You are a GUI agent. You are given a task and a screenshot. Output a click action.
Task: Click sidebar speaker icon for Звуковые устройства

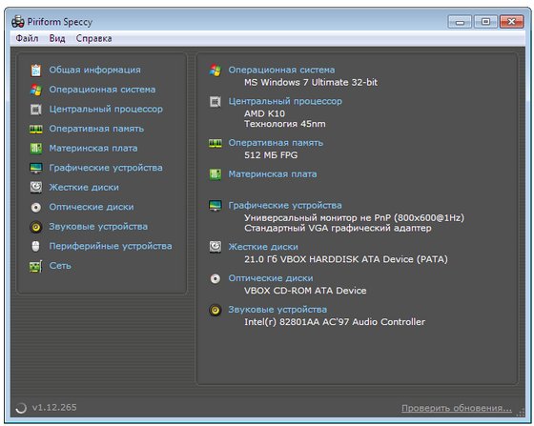click(x=36, y=227)
